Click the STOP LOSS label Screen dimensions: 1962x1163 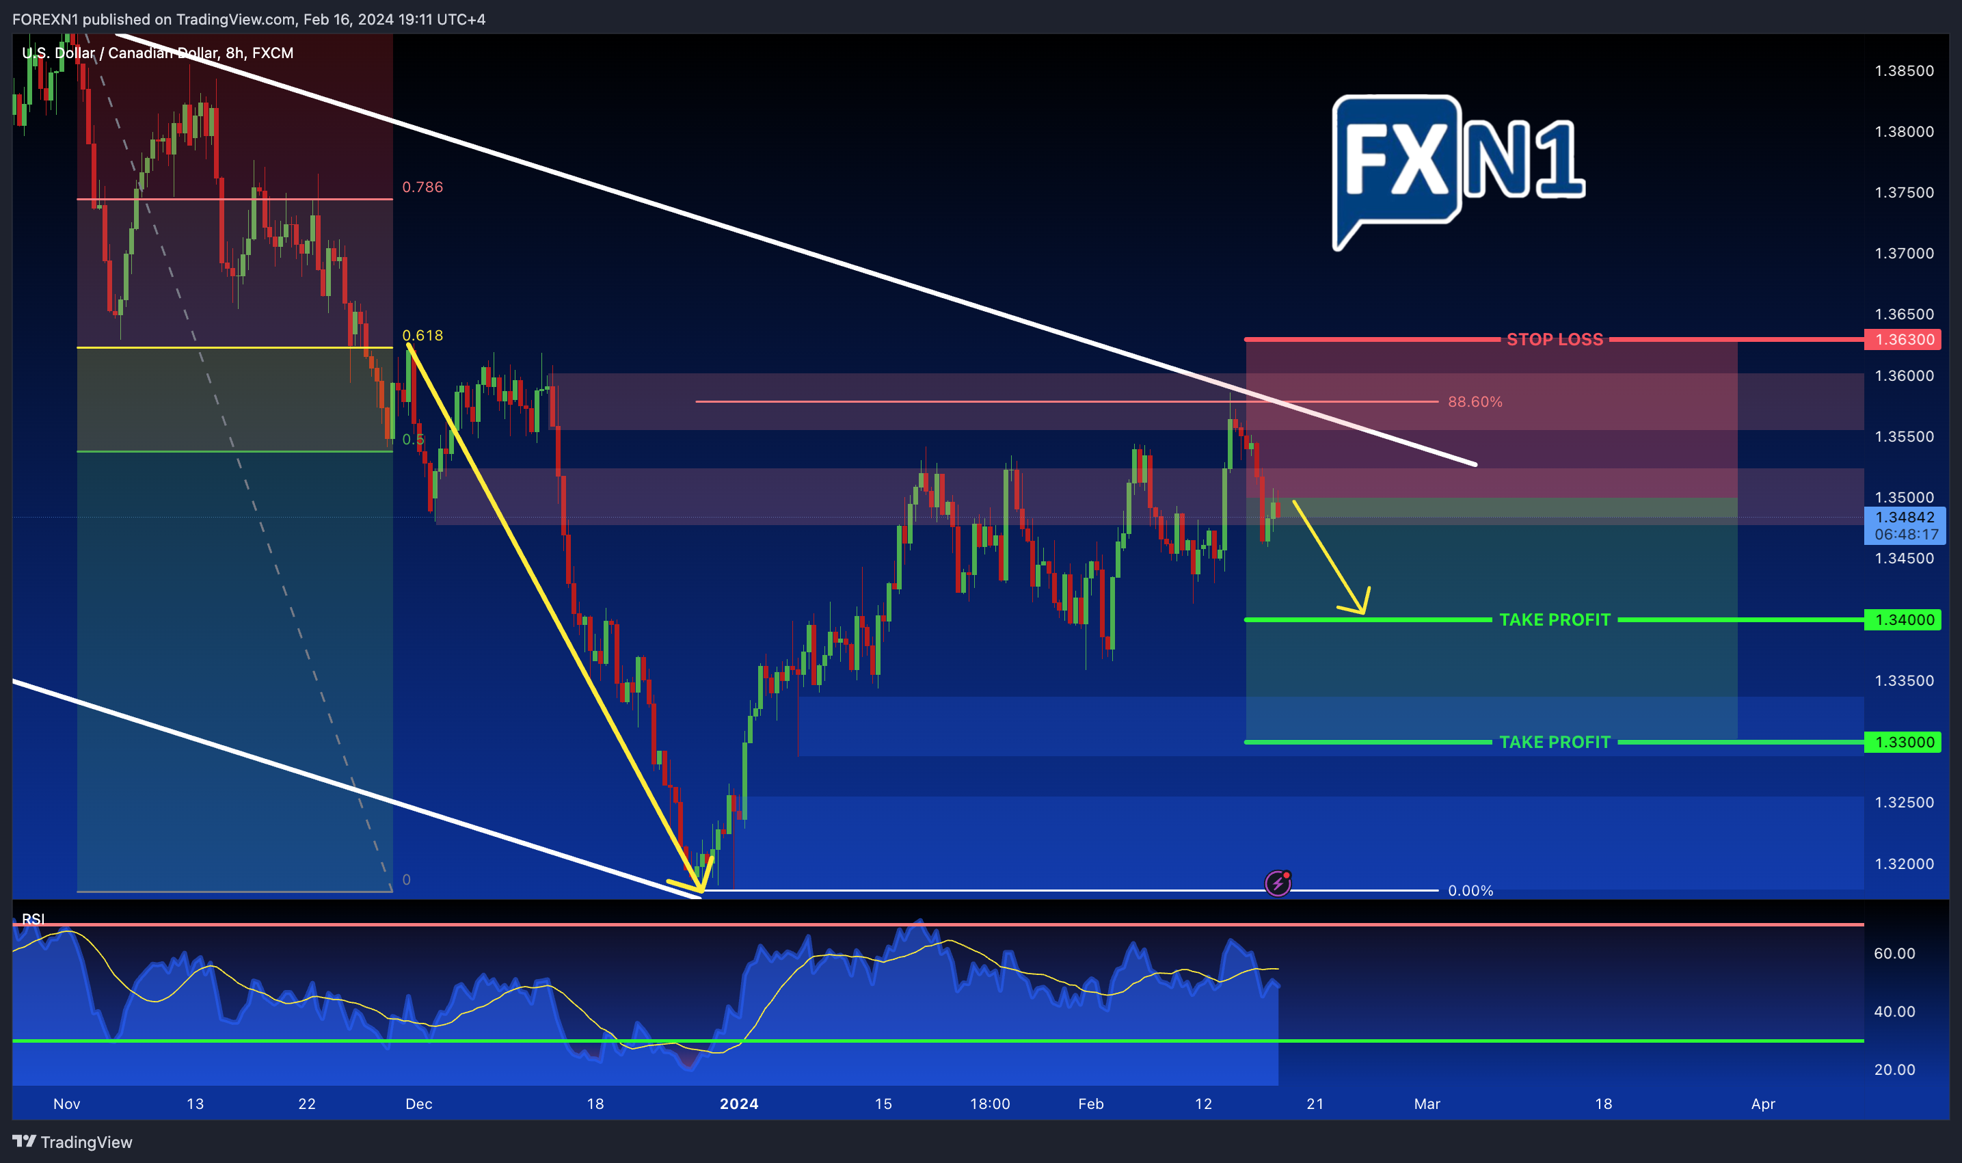tap(1555, 339)
